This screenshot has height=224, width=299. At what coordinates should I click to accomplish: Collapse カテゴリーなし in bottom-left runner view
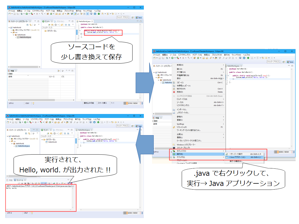coord(42,139)
